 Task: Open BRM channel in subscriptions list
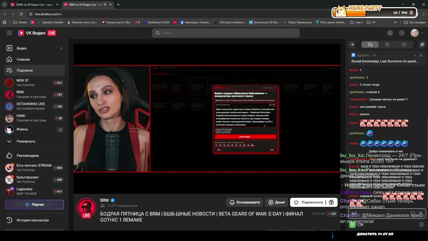[x=34, y=94]
